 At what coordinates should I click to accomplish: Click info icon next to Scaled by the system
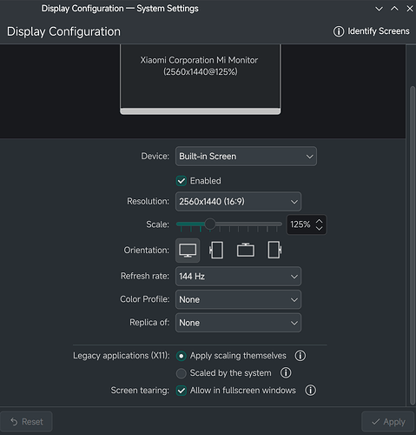click(286, 373)
